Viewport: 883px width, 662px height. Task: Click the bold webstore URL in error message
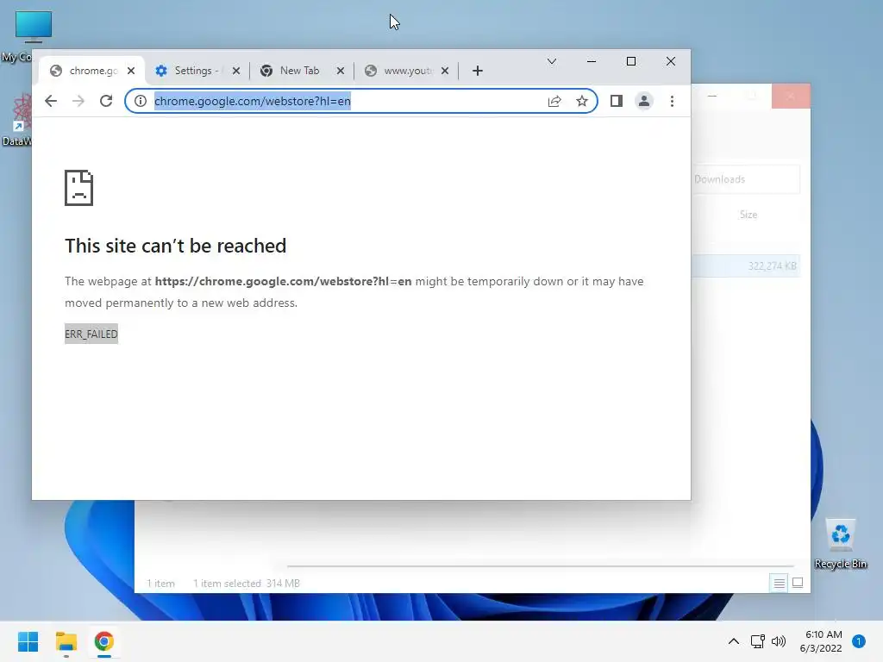coord(283,282)
